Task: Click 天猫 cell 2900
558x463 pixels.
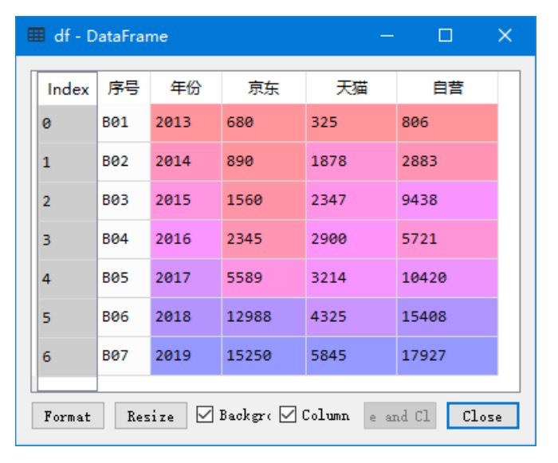Action: coord(352,239)
